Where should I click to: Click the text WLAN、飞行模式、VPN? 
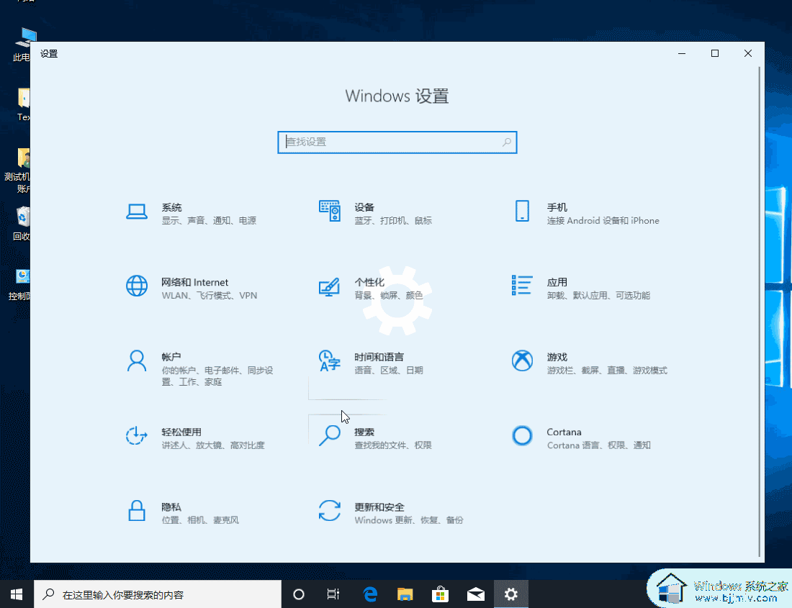[210, 295]
